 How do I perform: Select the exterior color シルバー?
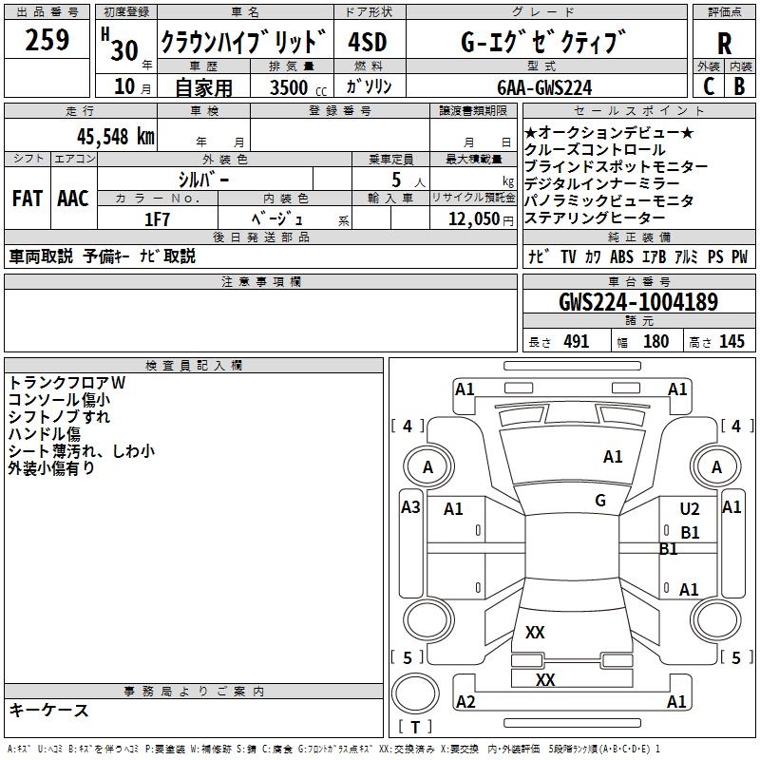tap(203, 180)
